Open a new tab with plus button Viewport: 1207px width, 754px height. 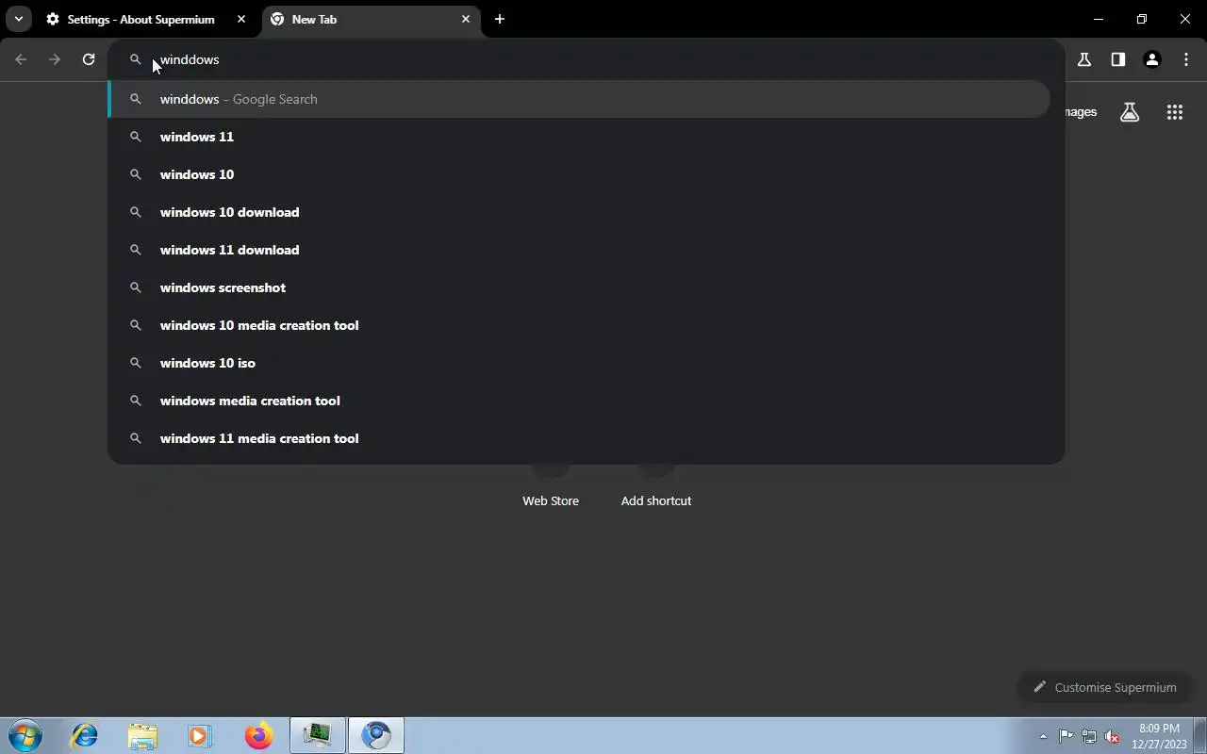500,19
